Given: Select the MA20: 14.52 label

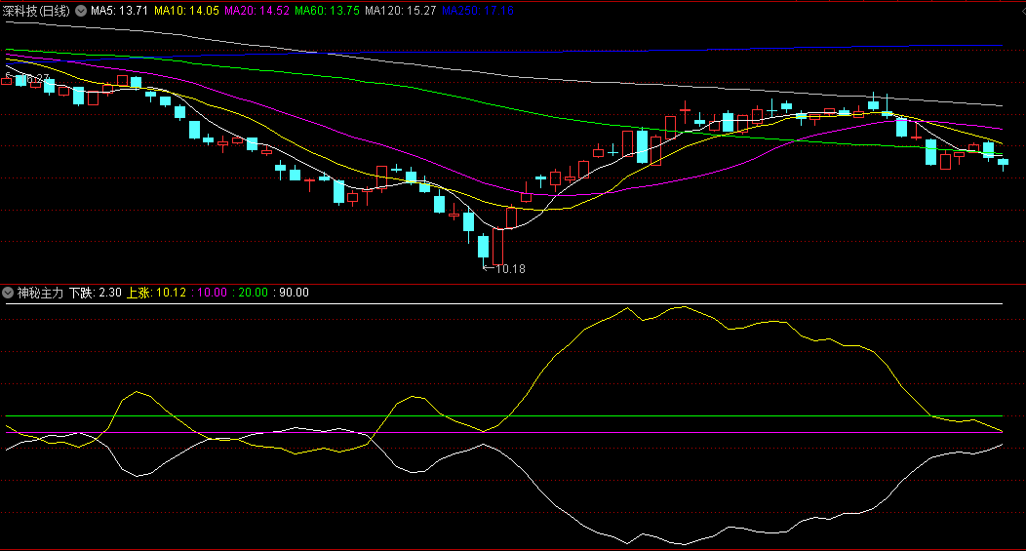Looking at the screenshot, I should [x=256, y=11].
